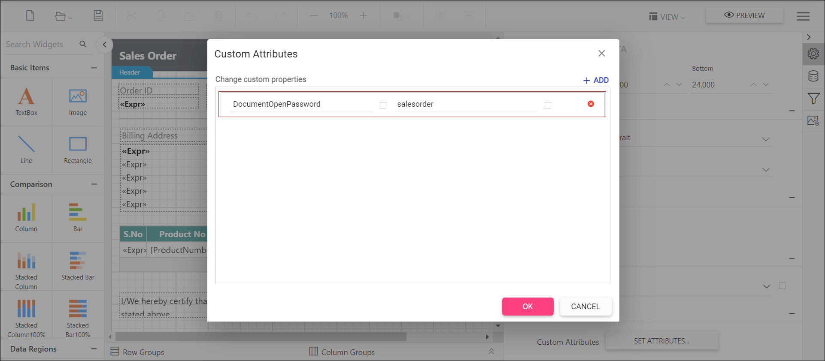825x361 pixels.
Task: Collapse the Comparison widget category
Action: tap(94, 184)
